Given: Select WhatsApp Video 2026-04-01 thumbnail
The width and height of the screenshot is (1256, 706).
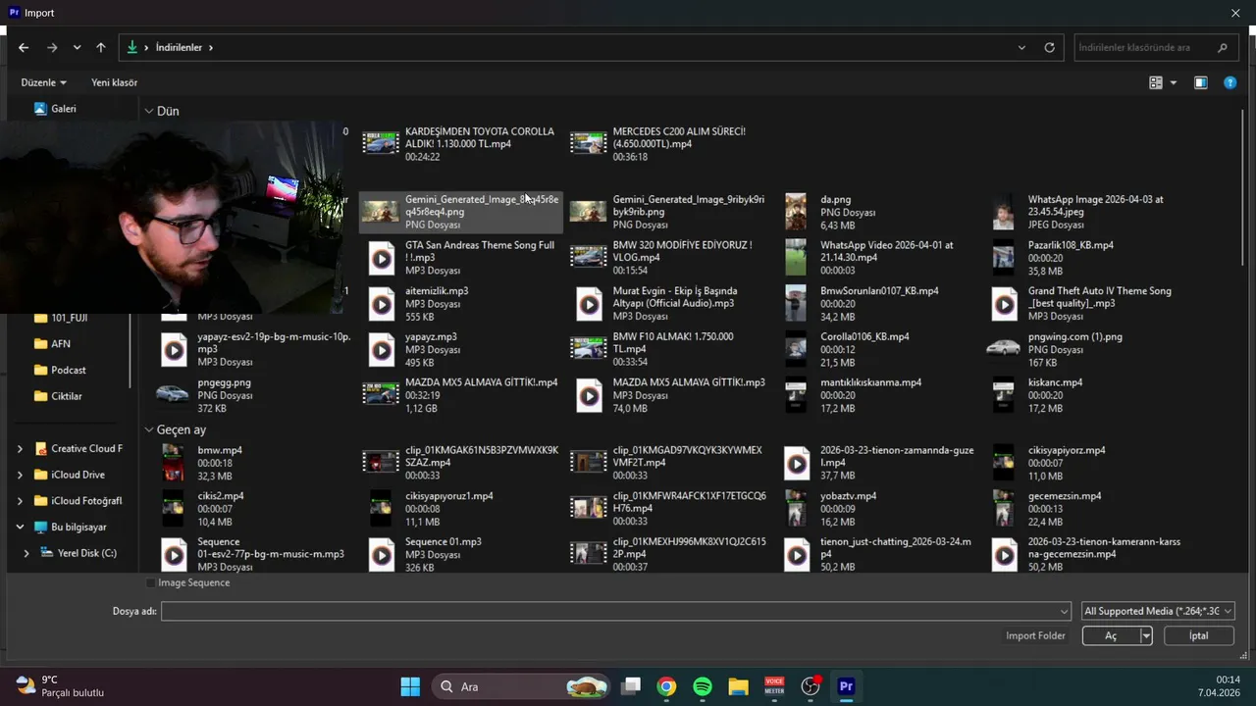Looking at the screenshot, I should pos(796,258).
